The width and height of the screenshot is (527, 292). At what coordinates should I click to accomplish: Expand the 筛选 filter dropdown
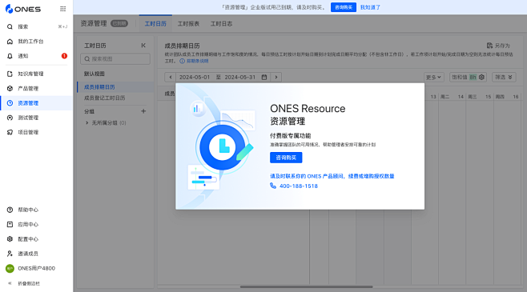tap(504, 77)
